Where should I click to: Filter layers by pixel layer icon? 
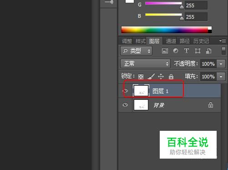(165, 51)
